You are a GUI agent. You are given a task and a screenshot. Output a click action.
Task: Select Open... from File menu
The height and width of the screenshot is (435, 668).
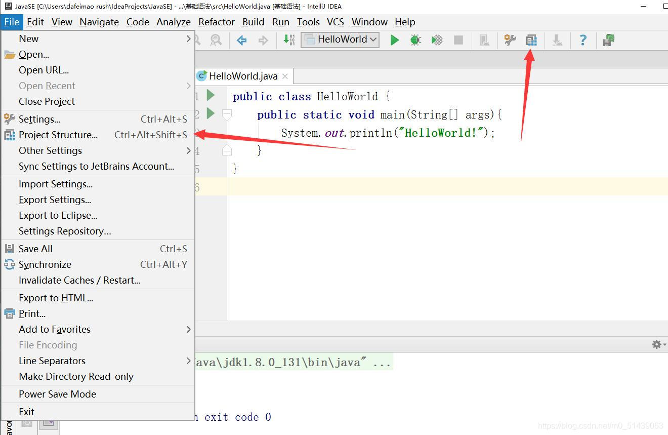98,54
